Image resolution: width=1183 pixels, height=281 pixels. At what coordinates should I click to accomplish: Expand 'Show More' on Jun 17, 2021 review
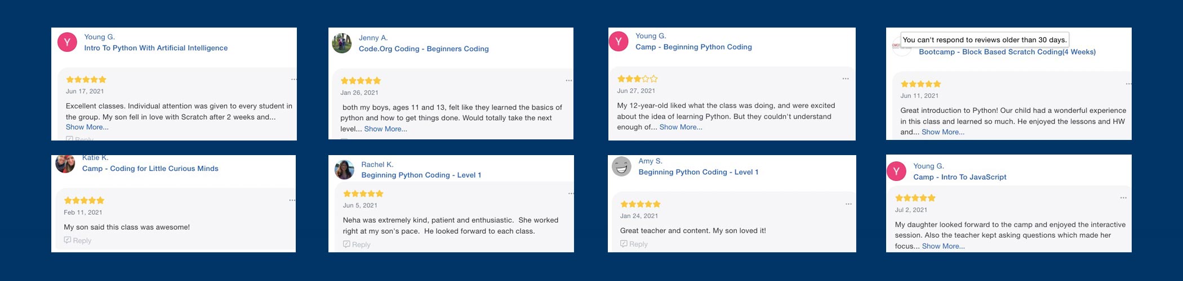(87, 127)
